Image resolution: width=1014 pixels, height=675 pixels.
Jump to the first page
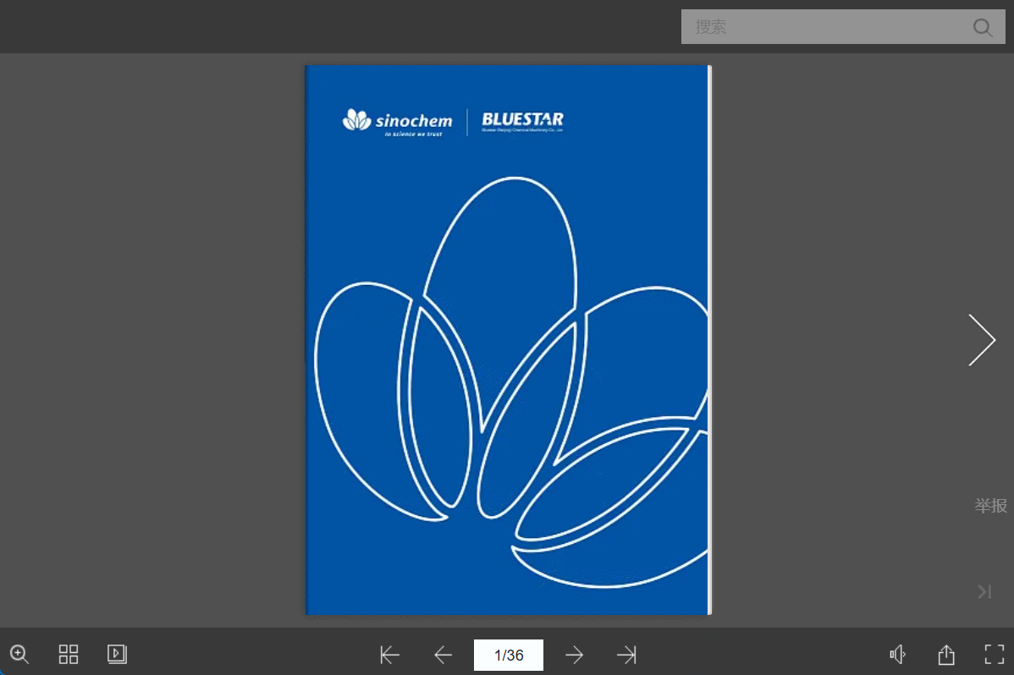click(390, 655)
